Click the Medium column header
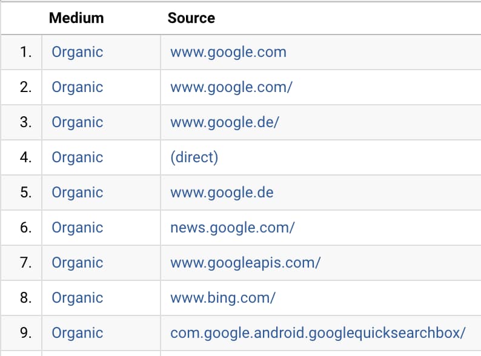 click(76, 18)
